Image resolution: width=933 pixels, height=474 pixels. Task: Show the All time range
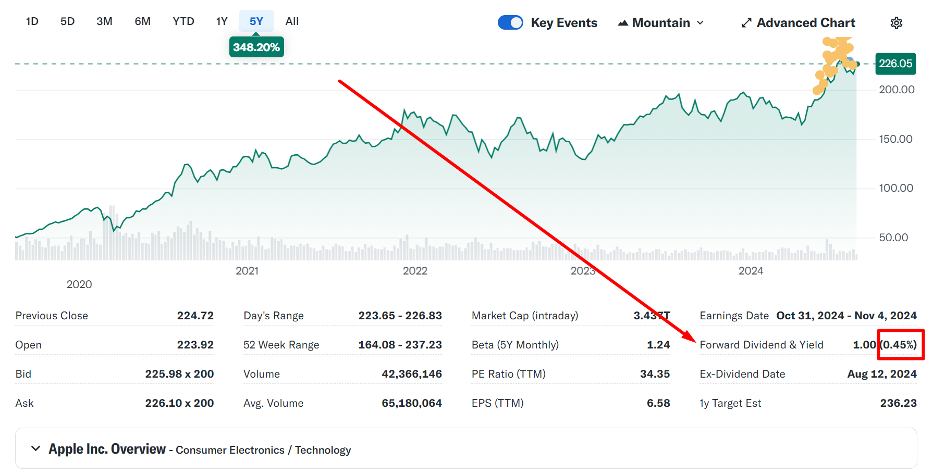(292, 21)
